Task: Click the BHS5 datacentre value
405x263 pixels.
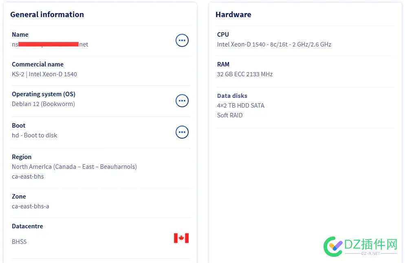Action: (19, 242)
